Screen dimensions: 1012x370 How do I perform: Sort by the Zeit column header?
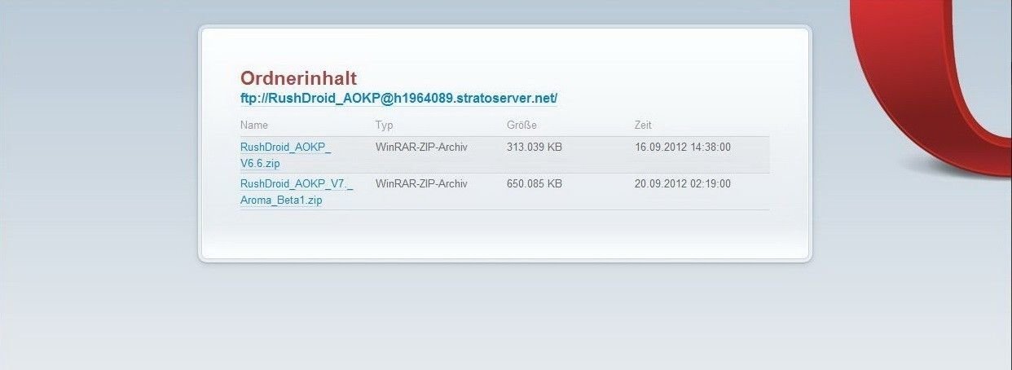[643, 126]
